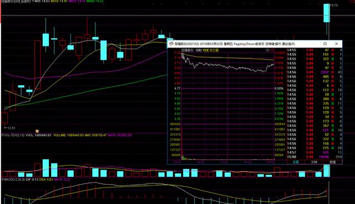Screen dimensions: 355x204
Task: Switch to the 分钟 tab
Action: pos(314,162)
